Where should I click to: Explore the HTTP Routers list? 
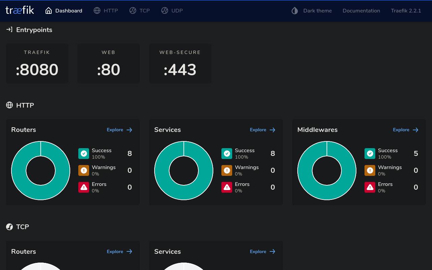(x=119, y=130)
